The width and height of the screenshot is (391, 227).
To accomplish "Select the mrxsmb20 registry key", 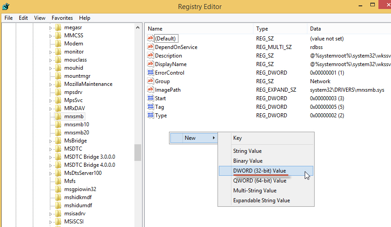I will point(76,133).
